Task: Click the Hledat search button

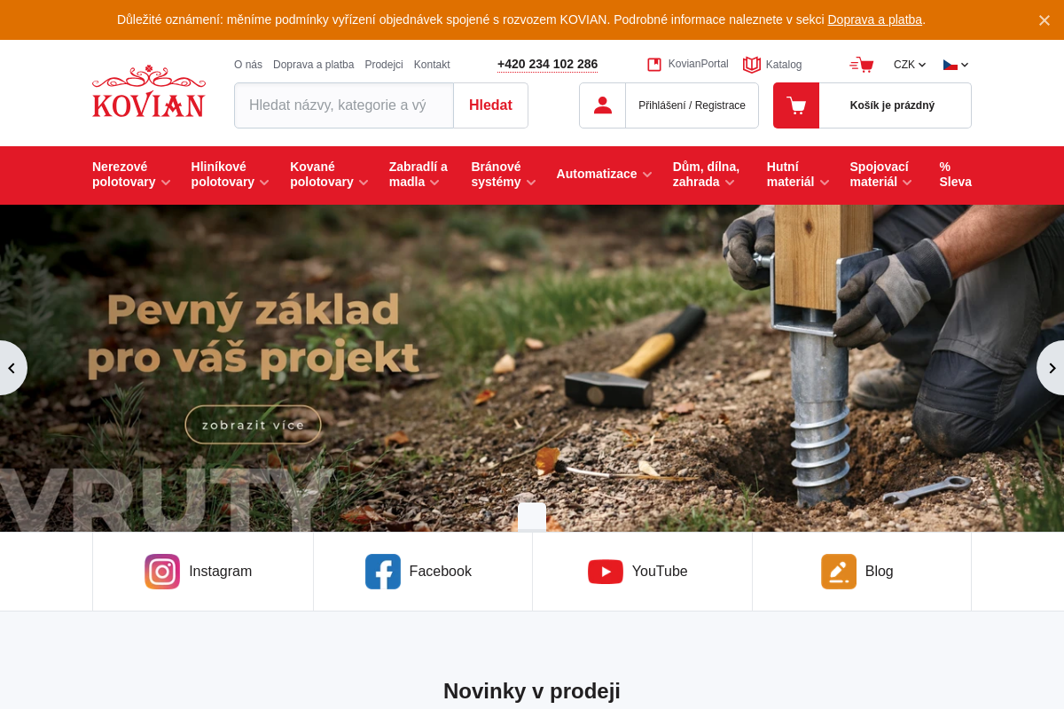Action: coord(490,105)
